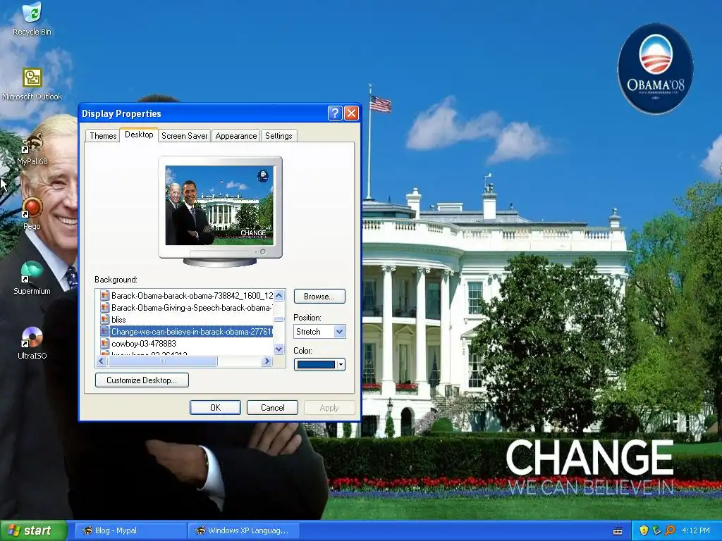The image size is (722, 541).
Task: Click Customize Desktop... button
Action: [x=142, y=380]
